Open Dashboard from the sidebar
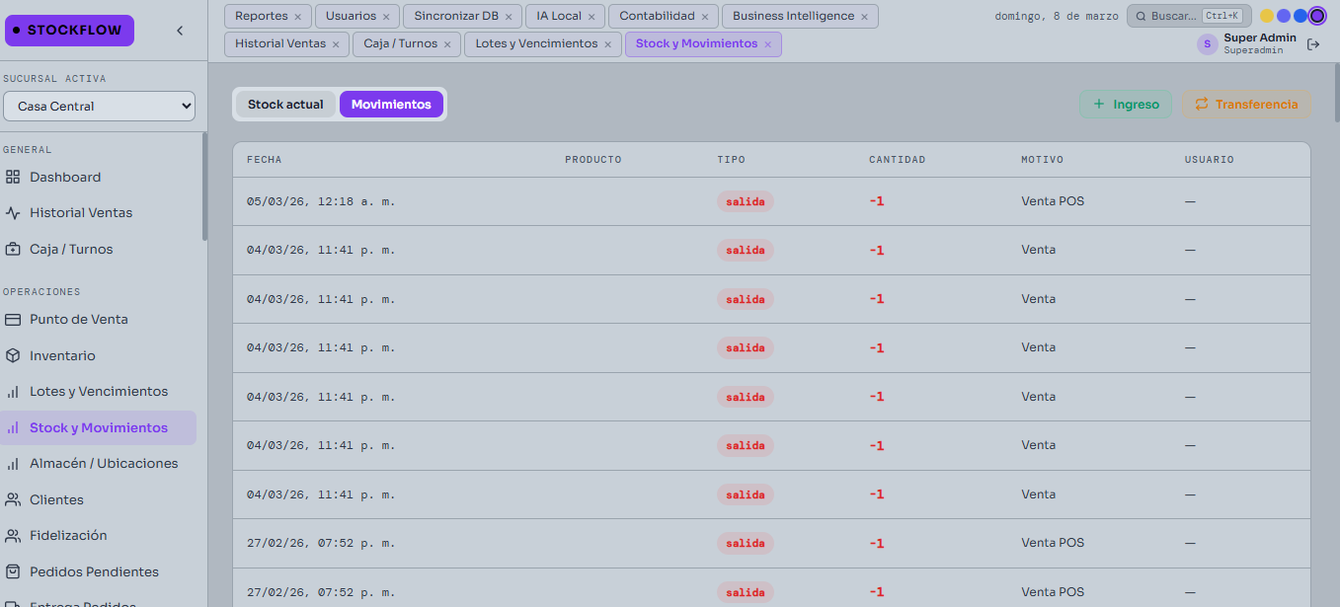 point(65,178)
